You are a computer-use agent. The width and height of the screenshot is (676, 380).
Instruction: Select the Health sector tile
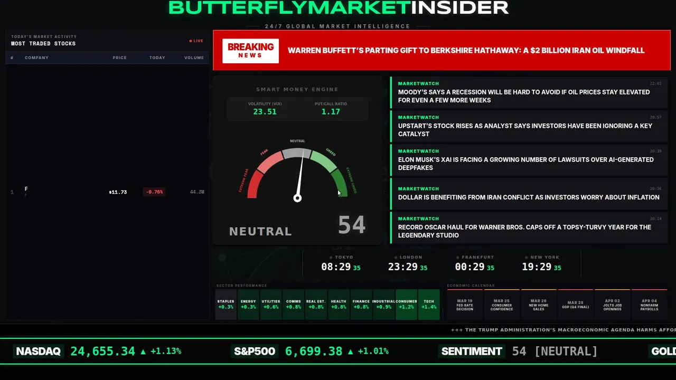point(339,305)
